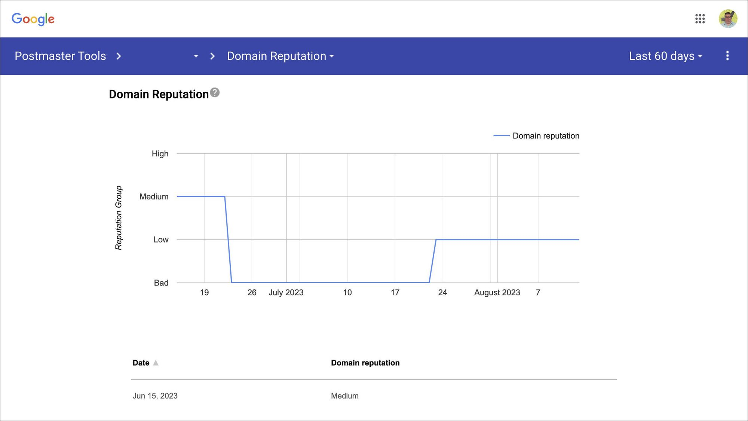This screenshot has height=421, width=748.
Task: Select the Jun 15, 2023 table row
Action: click(x=374, y=396)
